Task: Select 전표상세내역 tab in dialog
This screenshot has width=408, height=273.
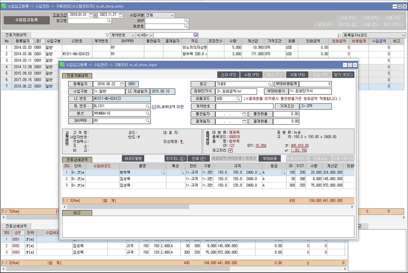Action: 77,160
